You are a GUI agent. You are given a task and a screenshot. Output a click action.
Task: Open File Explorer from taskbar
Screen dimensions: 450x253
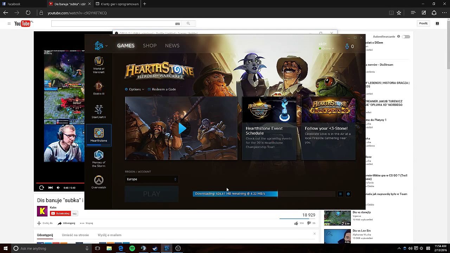[109, 248]
